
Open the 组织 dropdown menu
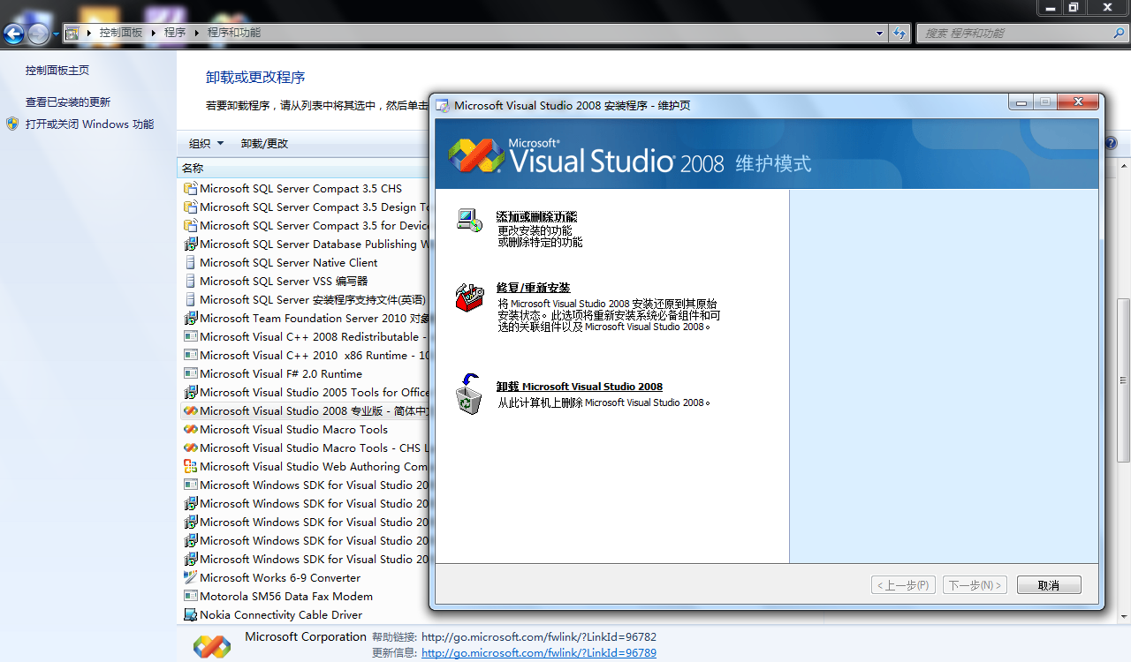(207, 143)
